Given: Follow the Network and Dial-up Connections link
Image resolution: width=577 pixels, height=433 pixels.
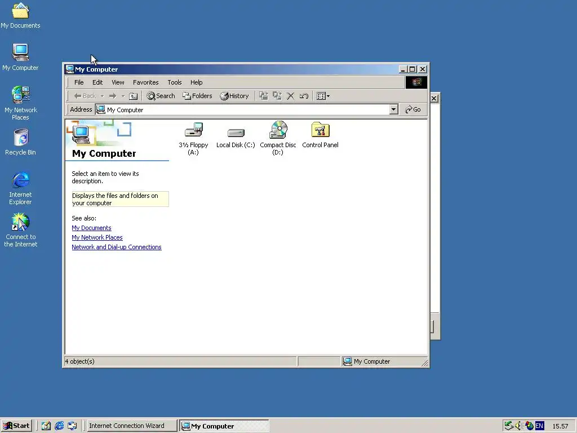Looking at the screenshot, I should coord(117,247).
